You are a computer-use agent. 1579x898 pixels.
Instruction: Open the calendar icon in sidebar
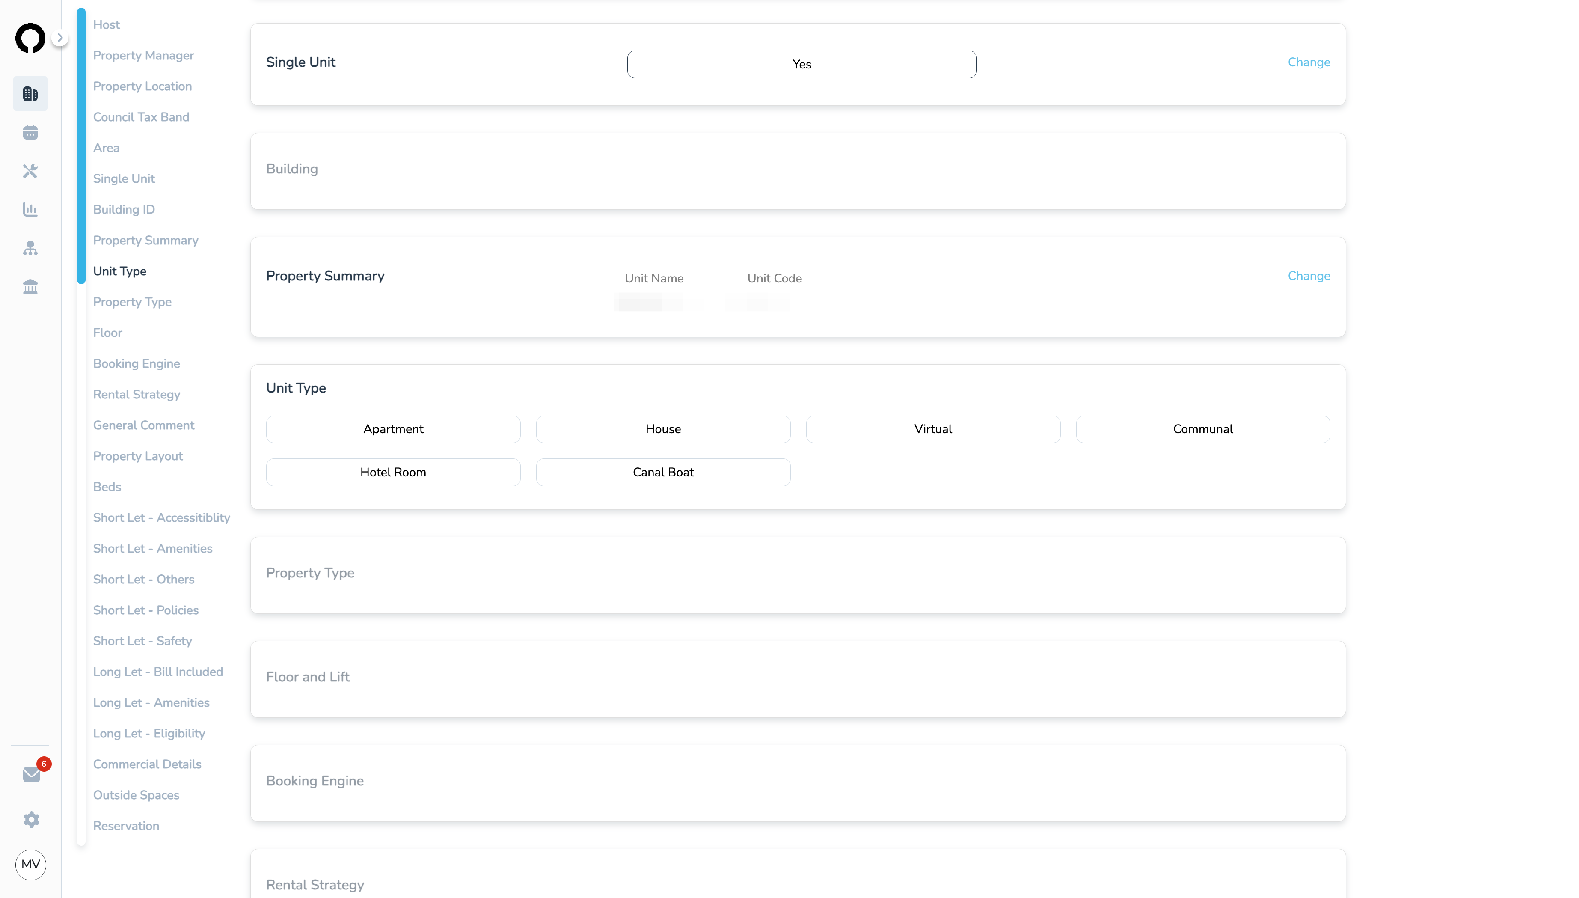pyautogui.click(x=30, y=133)
